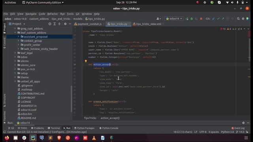Open the Navigate menu
Viewport: 253px width, 142px height.
tap(31, 14)
